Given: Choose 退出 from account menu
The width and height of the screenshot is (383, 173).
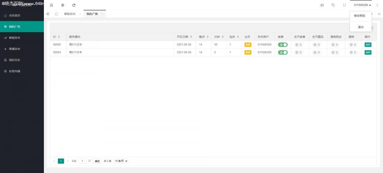Looking at the screenshot, I should coord(361,27).
